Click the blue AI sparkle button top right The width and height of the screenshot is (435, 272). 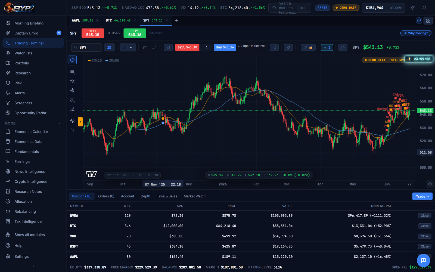click(419, 20)
